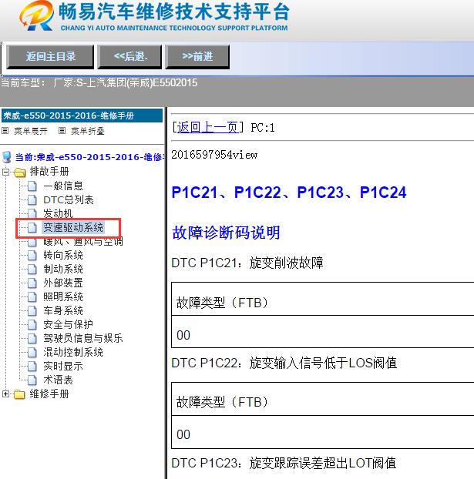Viewport: 474px width, 479px height.
Task: Click the page icon next to 车身系统
Action: point(32,311)
